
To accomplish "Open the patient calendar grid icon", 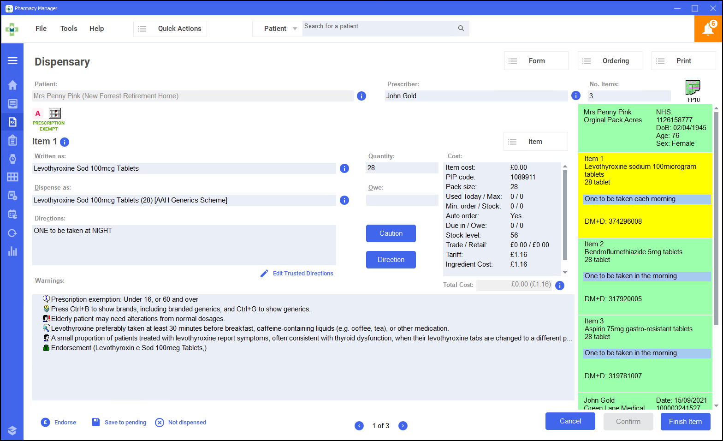I will pyautogui.click(x=55, y=113).
